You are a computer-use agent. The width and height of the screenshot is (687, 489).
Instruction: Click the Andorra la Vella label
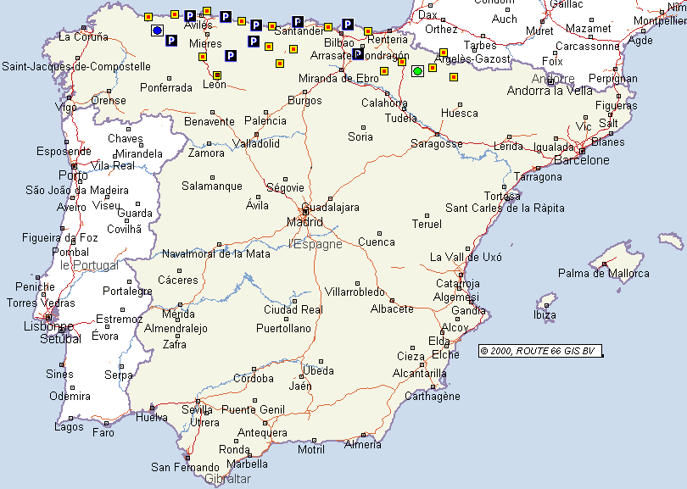[549, 91]
